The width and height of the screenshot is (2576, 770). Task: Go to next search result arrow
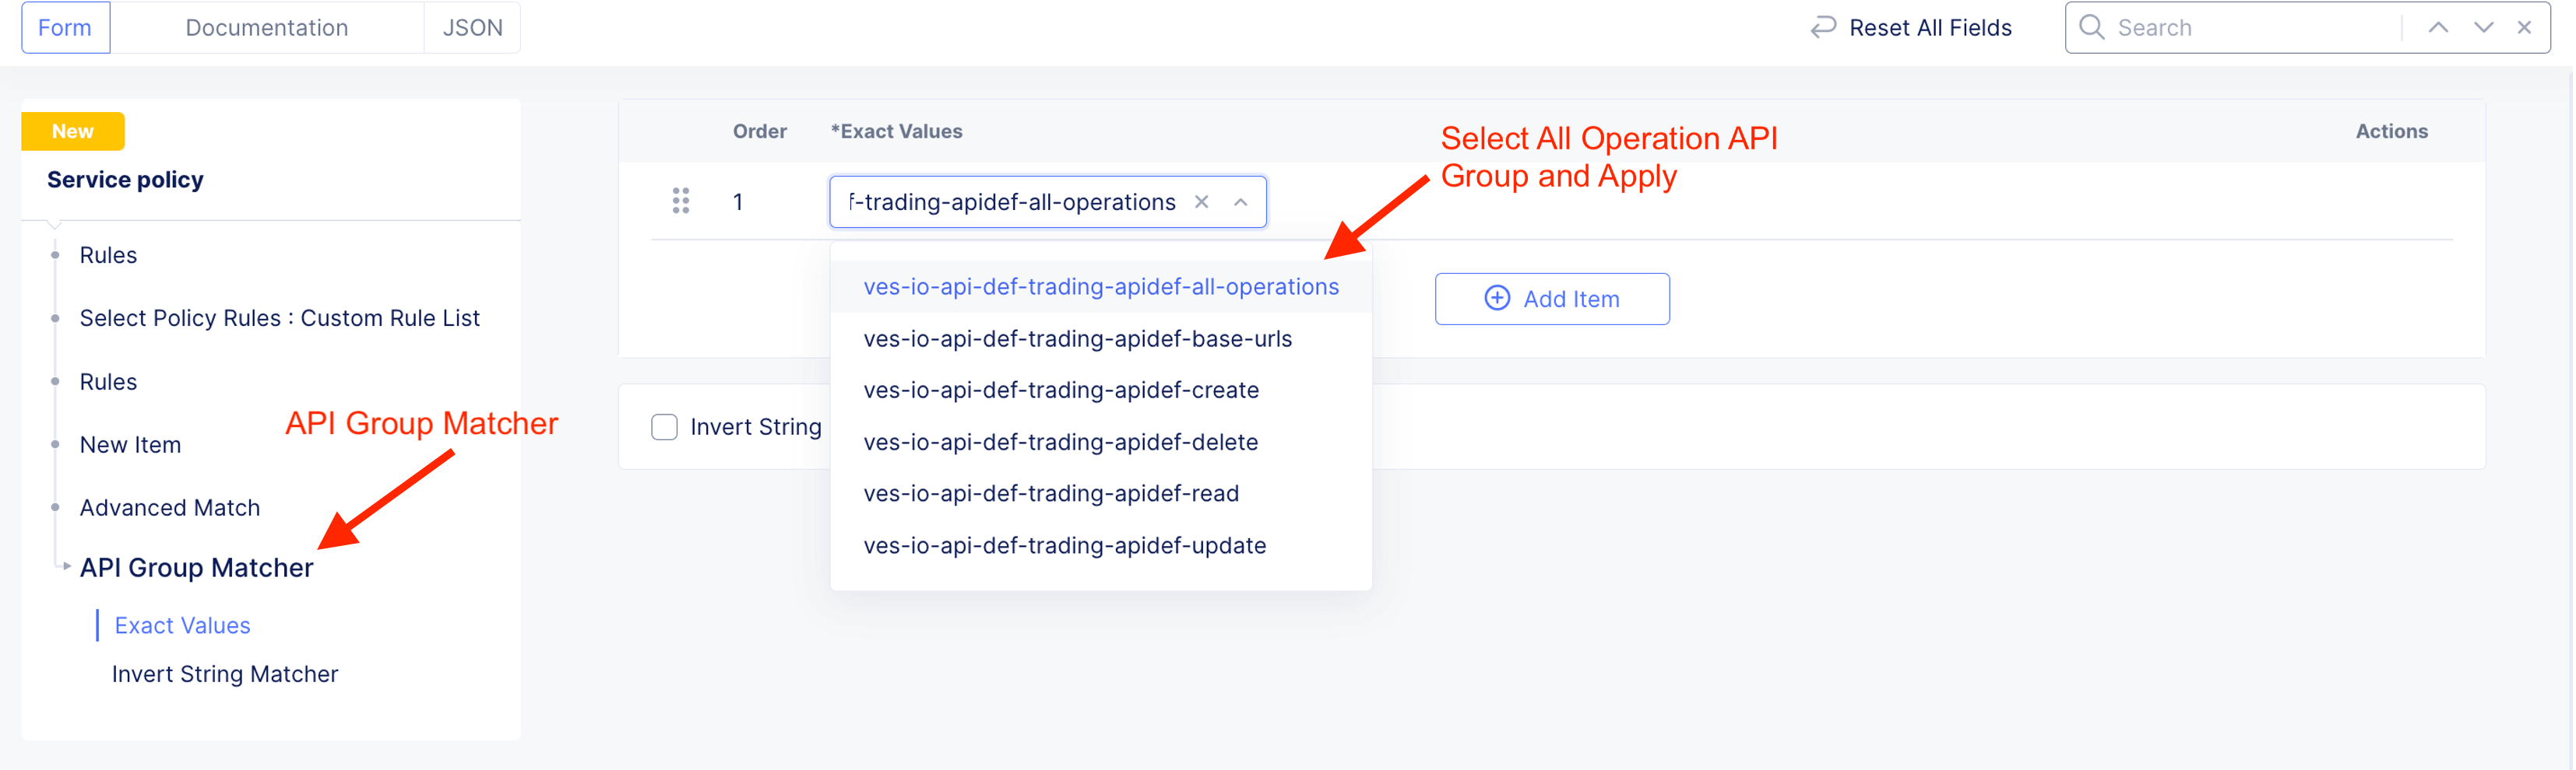[2483, 27]
